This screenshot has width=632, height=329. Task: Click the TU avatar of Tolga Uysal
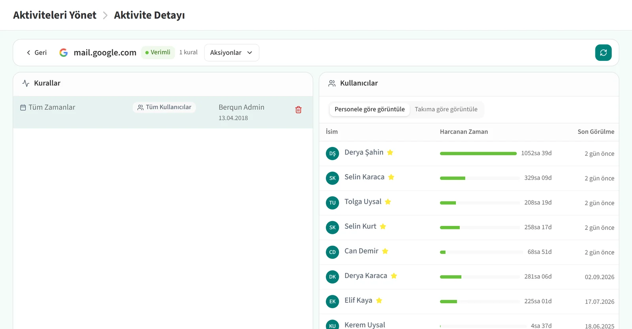click(333, 203)
